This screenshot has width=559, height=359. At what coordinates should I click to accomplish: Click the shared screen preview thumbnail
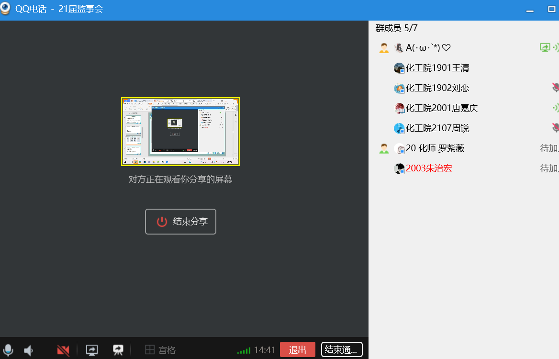point(180,132)
